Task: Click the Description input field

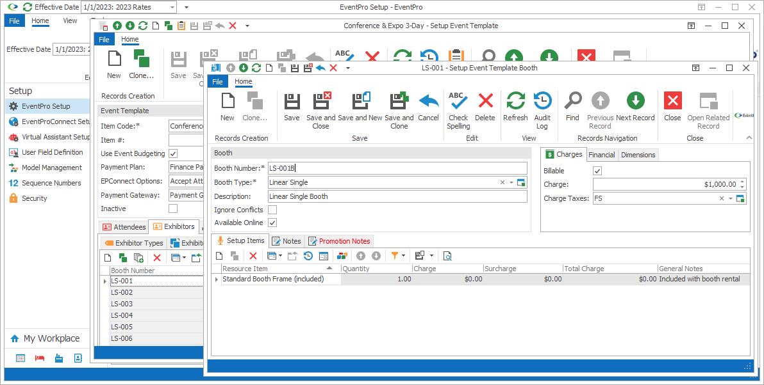Action: 397,196
